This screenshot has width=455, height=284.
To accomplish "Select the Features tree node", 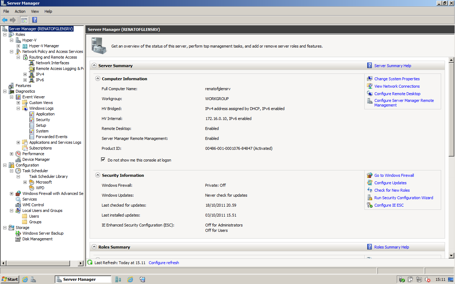I will [23, 86].
